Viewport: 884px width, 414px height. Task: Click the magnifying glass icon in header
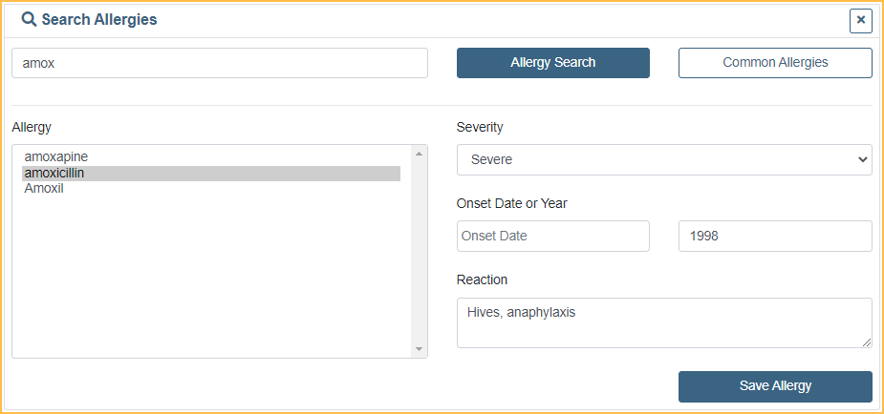coord(29,19)
